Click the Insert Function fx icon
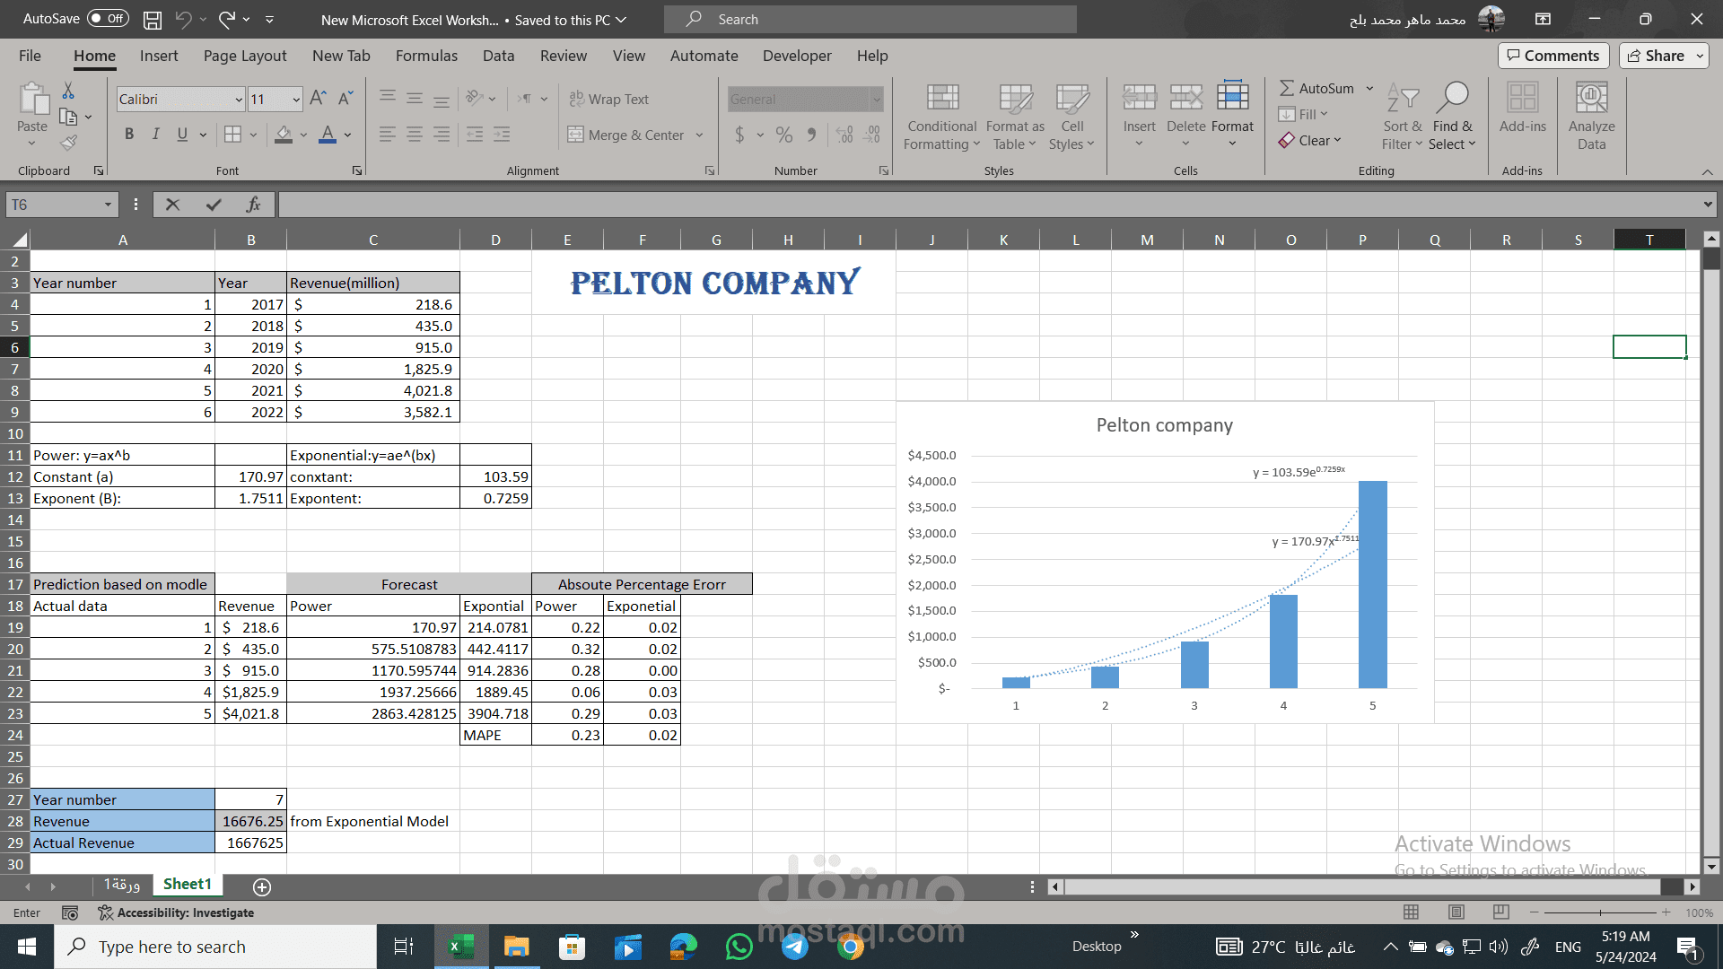This screenshot has height=969, width=1723. click(253, 205)
